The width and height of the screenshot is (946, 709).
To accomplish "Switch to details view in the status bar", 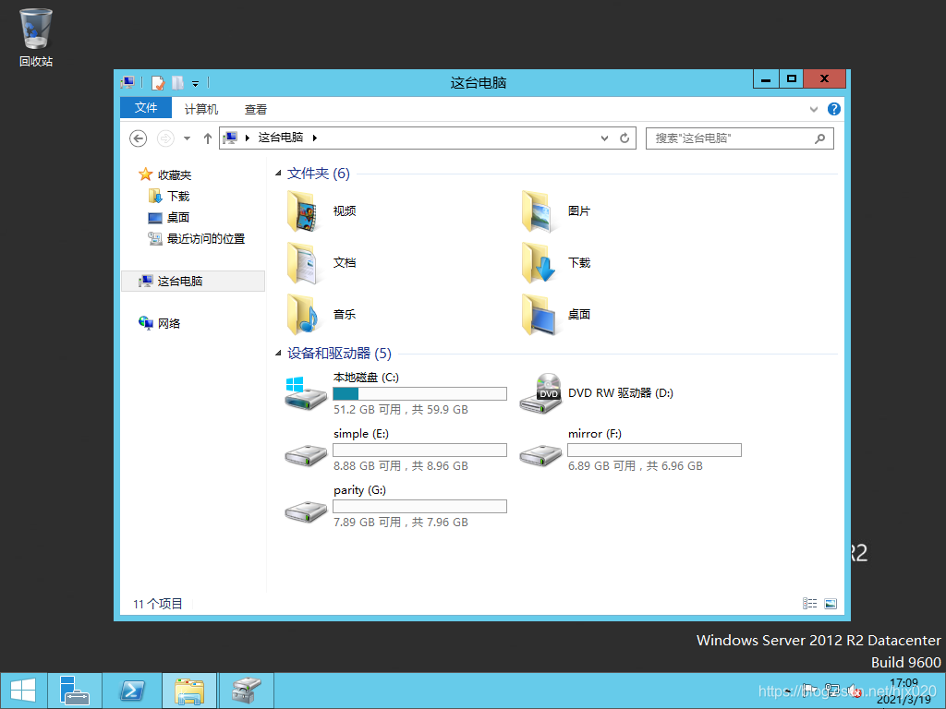I will (x=809, y=604).
